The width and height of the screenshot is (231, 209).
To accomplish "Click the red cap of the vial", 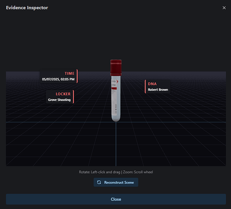I will [x=116, y=67].
